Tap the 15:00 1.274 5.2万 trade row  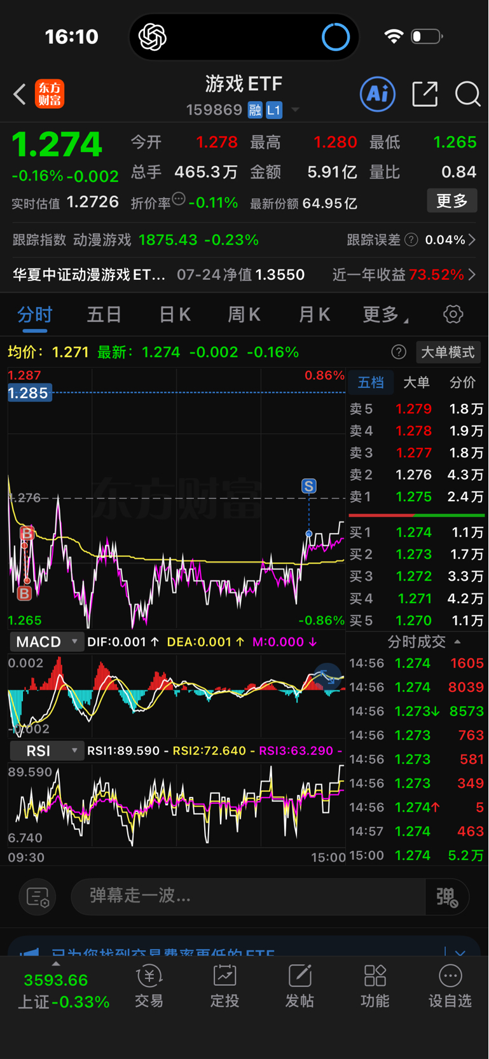pyautogui.click(x=417, y=855)
